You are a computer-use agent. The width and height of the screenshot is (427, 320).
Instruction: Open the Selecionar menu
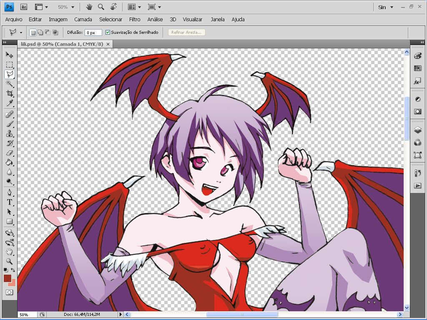click(x=111, y=19)
